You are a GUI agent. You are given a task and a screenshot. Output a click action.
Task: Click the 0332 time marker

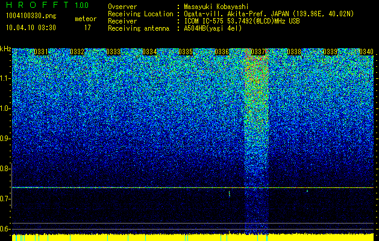77,52
